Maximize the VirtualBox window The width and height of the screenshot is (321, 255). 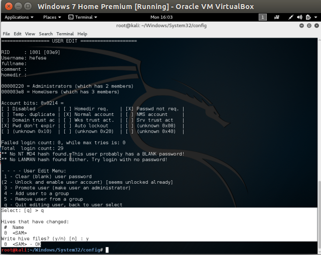(28, 7)
